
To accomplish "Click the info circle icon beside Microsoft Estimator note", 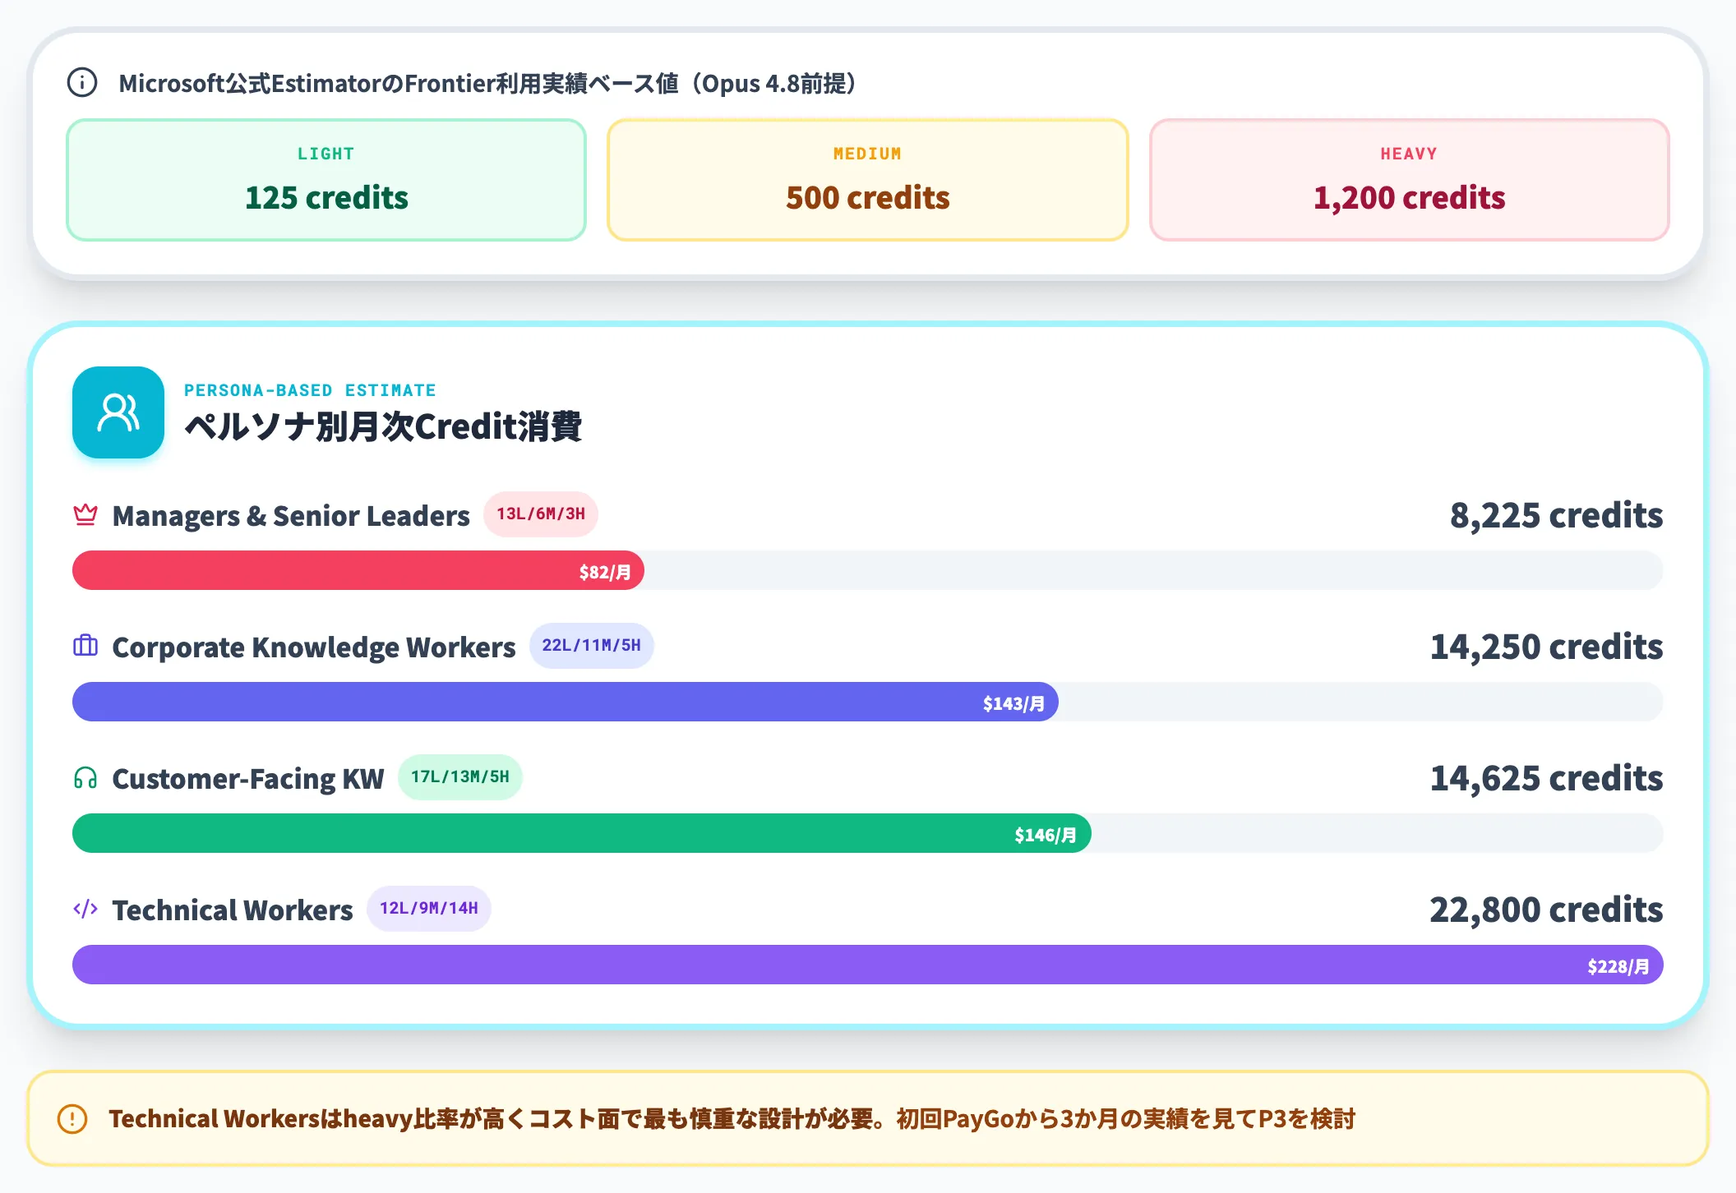I will pyautogui.click(x=82, y=82).
